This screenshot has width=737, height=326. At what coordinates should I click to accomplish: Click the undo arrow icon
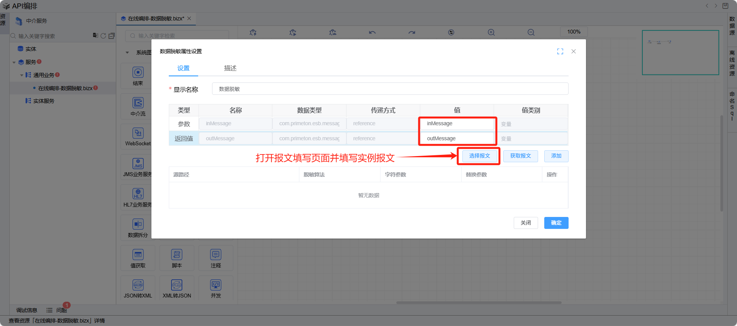[x=372, y=32]
